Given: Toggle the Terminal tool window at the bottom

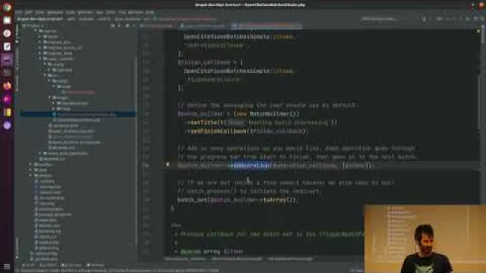Looking at the screenshot, I should (x=72, y=265).
